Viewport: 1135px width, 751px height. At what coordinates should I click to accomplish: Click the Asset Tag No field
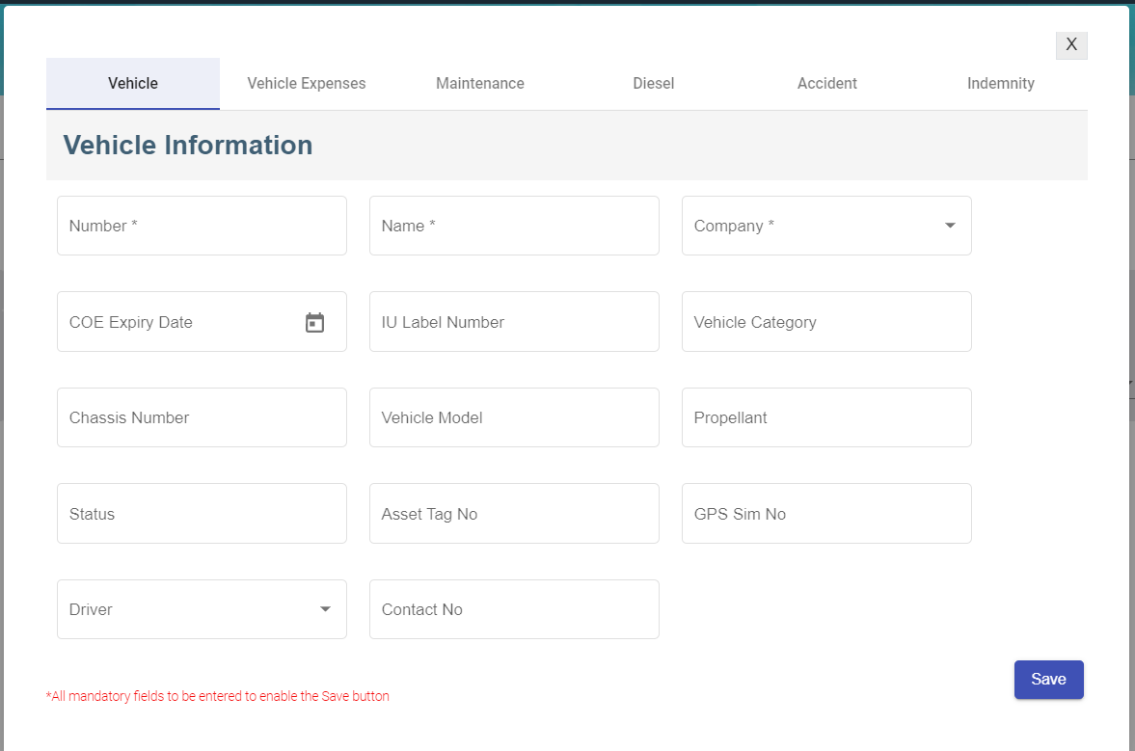tap(514, 514)
